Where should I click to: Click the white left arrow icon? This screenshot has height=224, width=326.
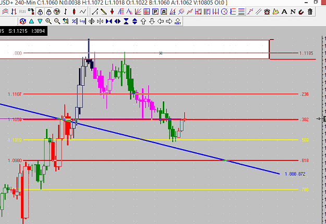point(161,21)
